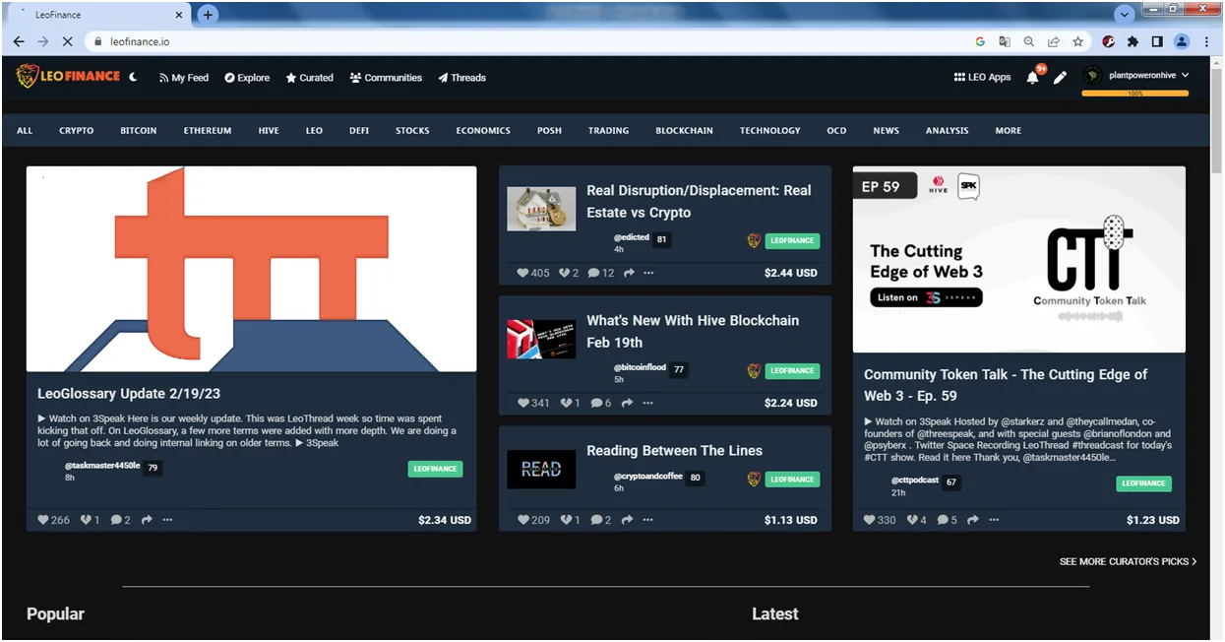
Task: Open Chrome three-dot menu
Action: tap(1206, 42)
